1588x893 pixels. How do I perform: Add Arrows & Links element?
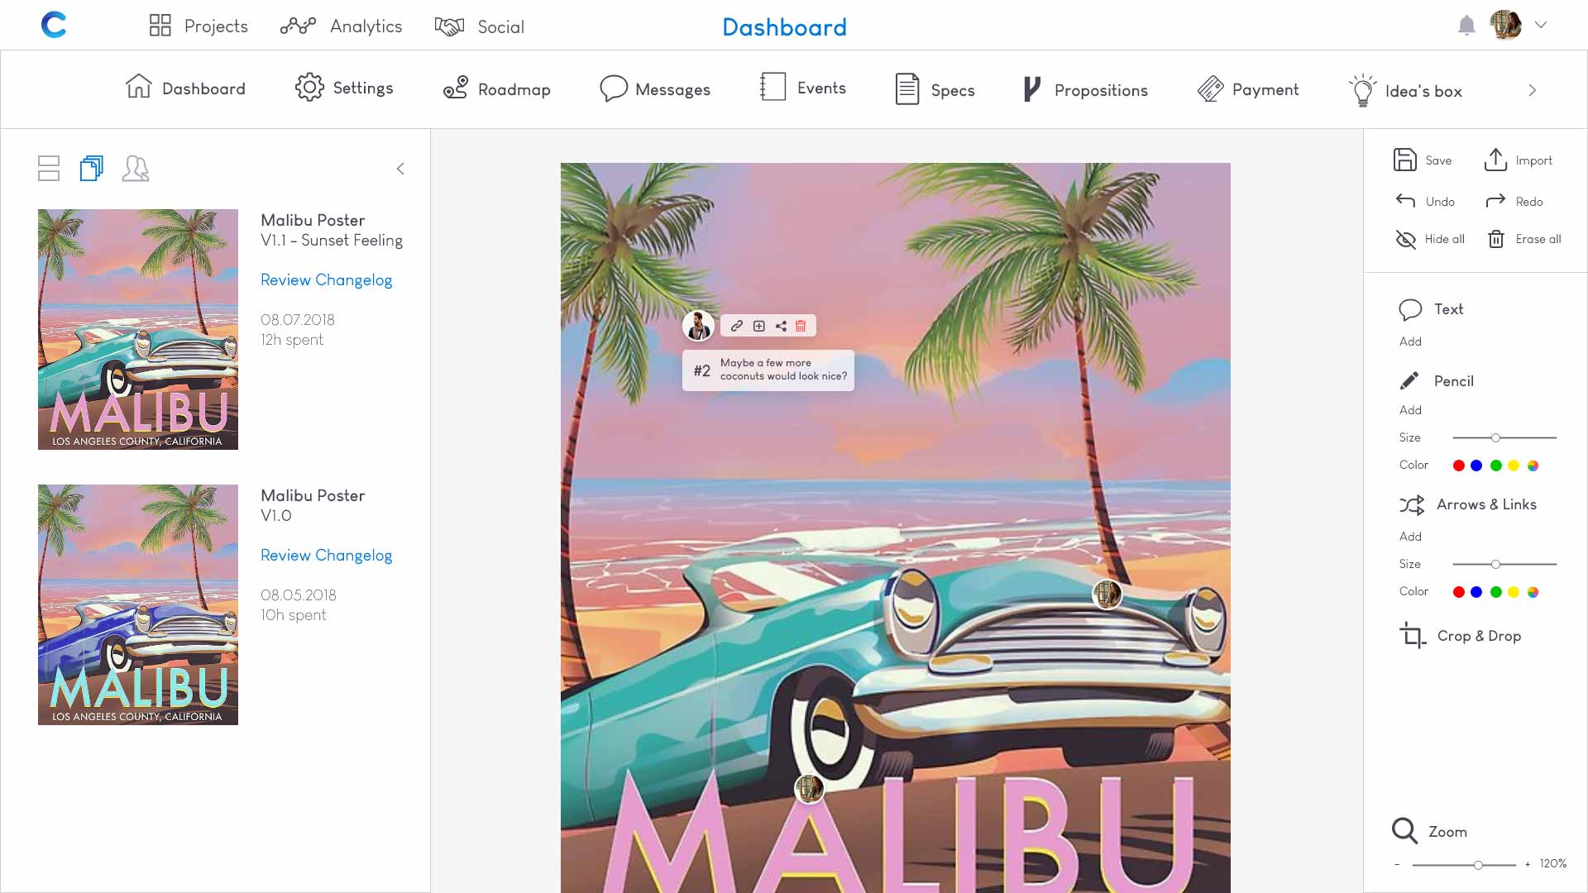coord(1410,537)
